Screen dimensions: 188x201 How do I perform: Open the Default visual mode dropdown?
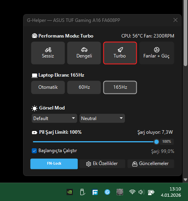coord(54,118)
